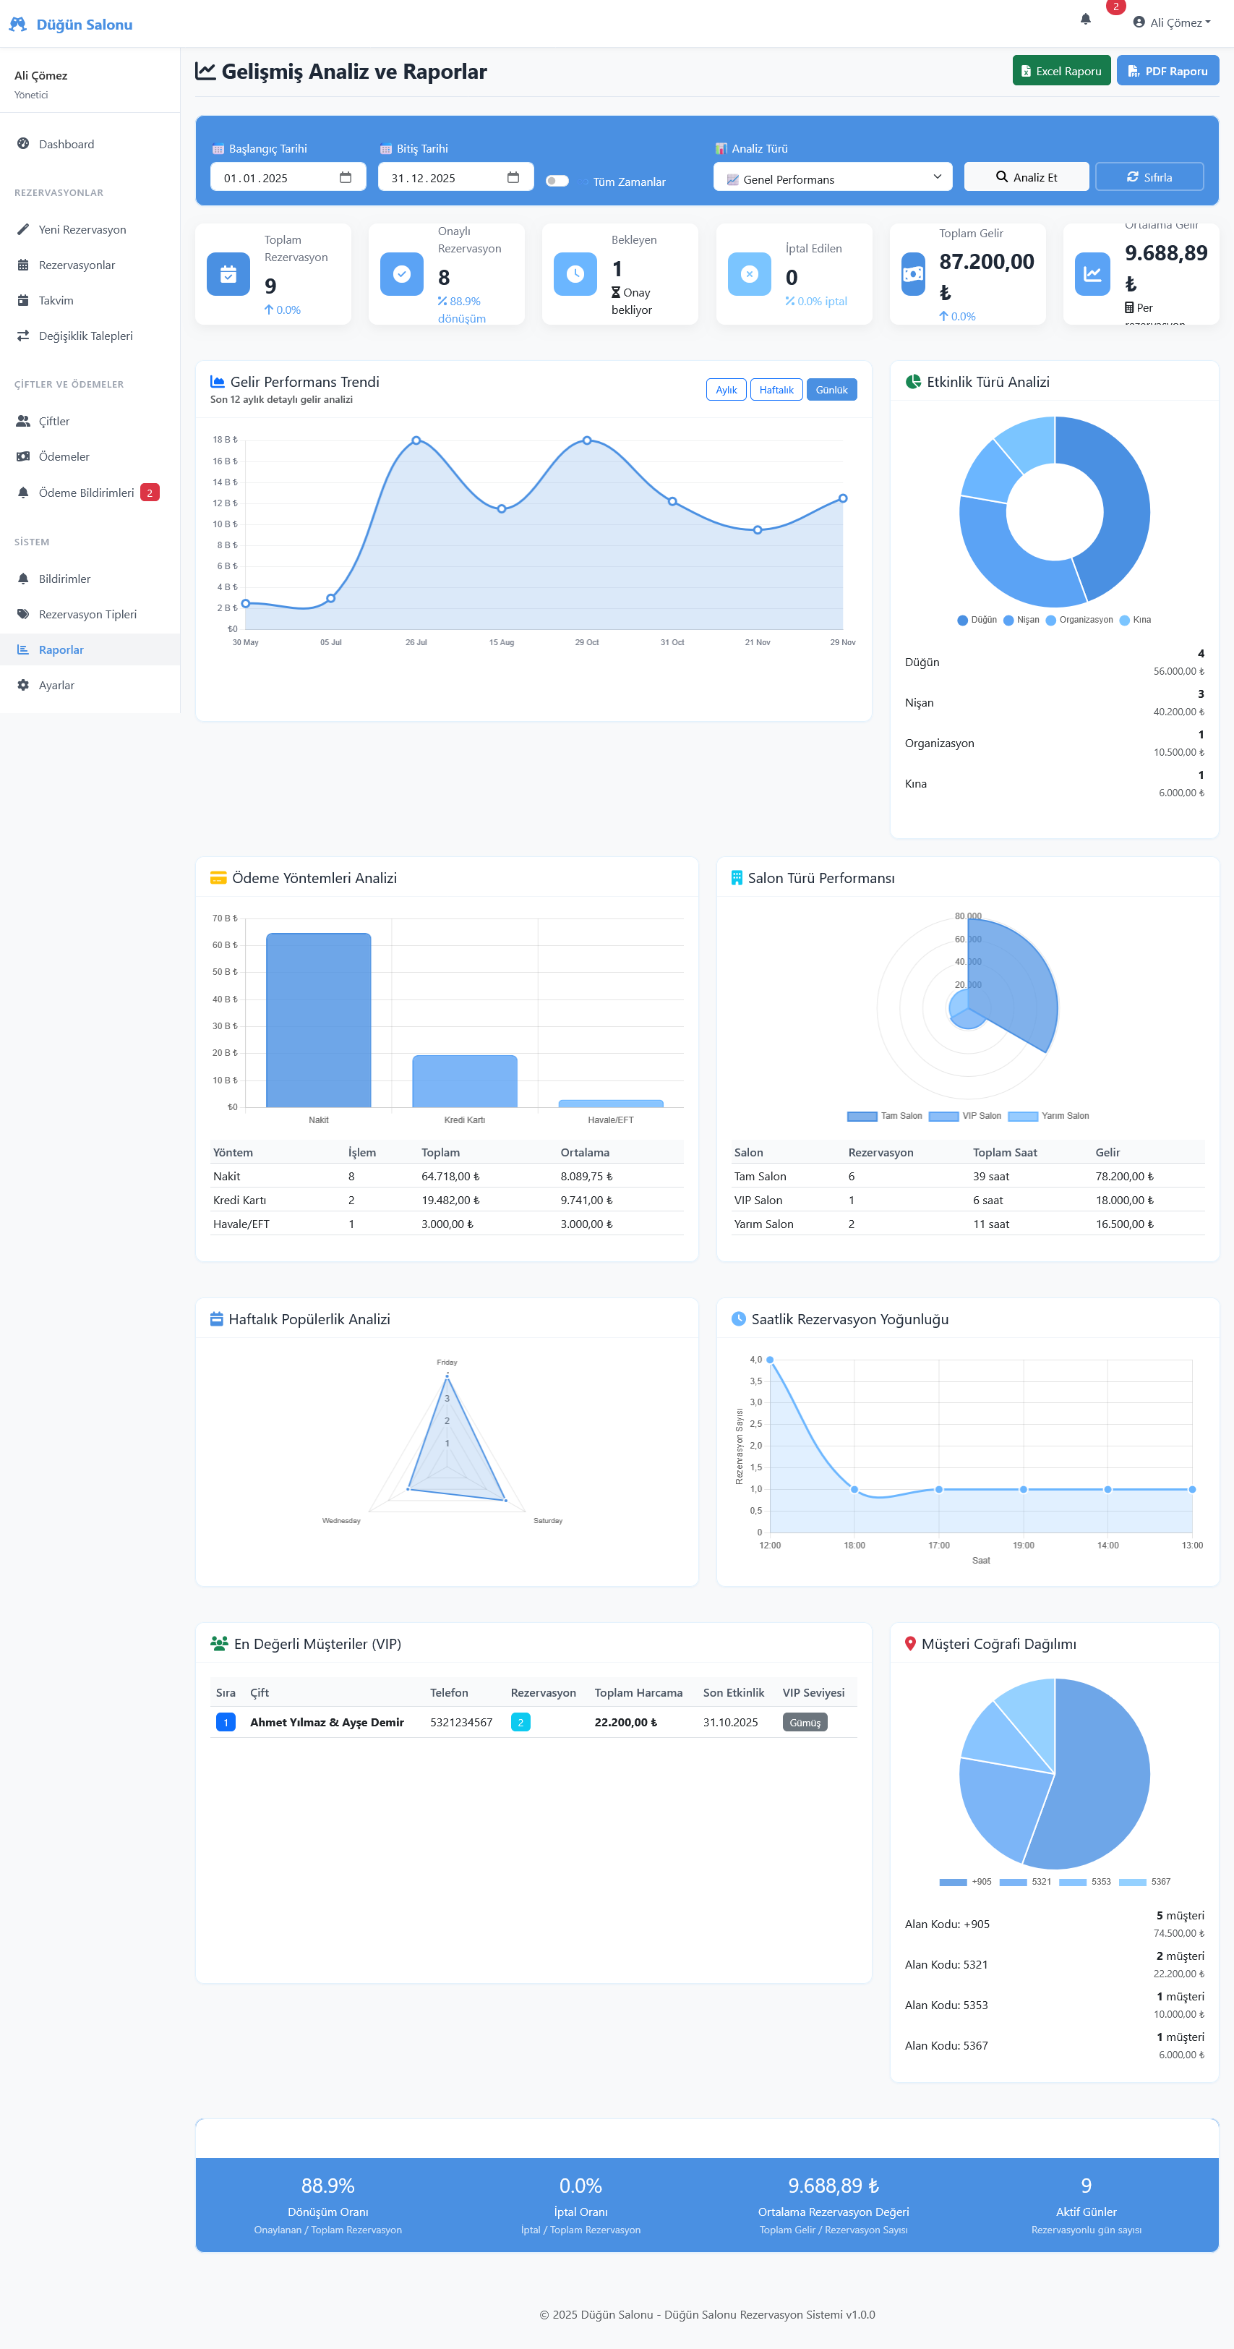Click the Excel Raporu button
The image size is (1234, 2349).
tap(1061, 71)
